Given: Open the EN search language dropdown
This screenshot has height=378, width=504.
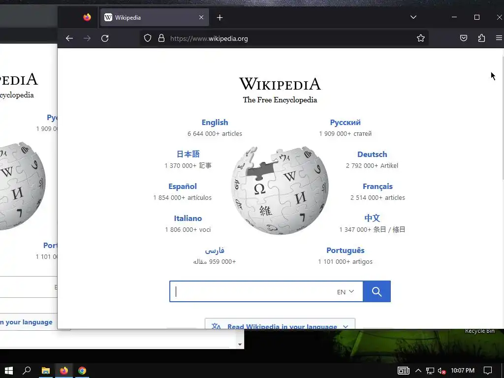Looking at the screenshot, I should coord(346,292).
